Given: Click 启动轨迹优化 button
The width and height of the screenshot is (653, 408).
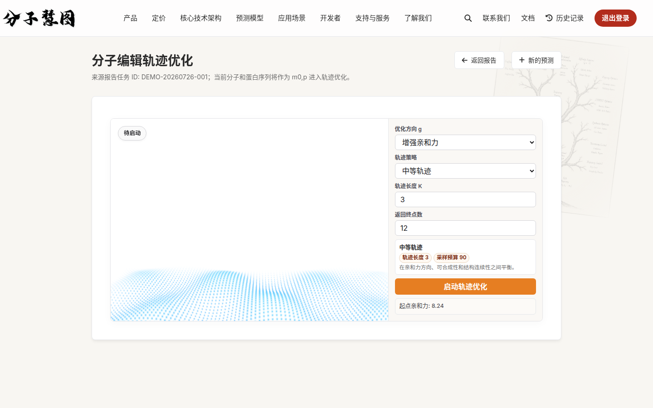Looking at the screenshot, I should 465,287.
